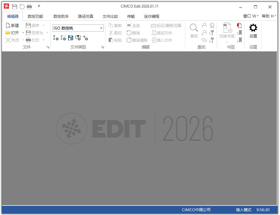Click the find next magnifier down-arrow icon
The image size is (280, 215).
coord(204,33)
